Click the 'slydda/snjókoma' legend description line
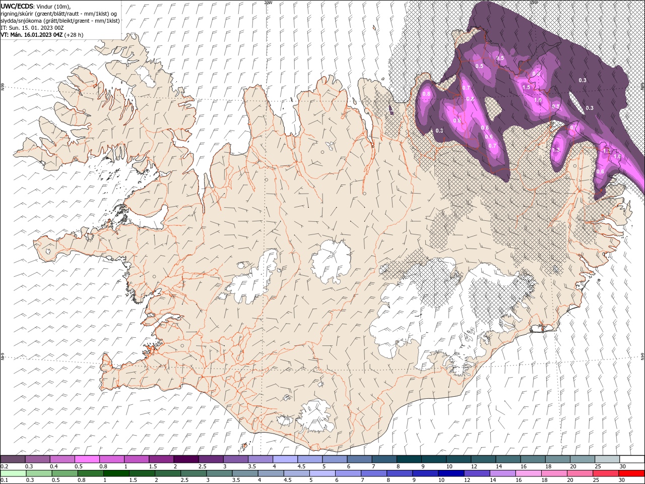 [60, 21]
